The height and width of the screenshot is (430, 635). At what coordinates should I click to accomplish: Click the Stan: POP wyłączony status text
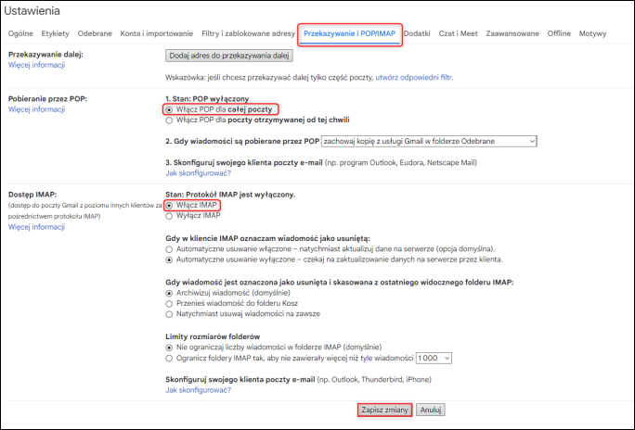[x=207, y=98]
